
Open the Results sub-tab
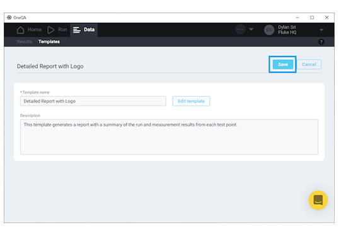pos(25,41)
